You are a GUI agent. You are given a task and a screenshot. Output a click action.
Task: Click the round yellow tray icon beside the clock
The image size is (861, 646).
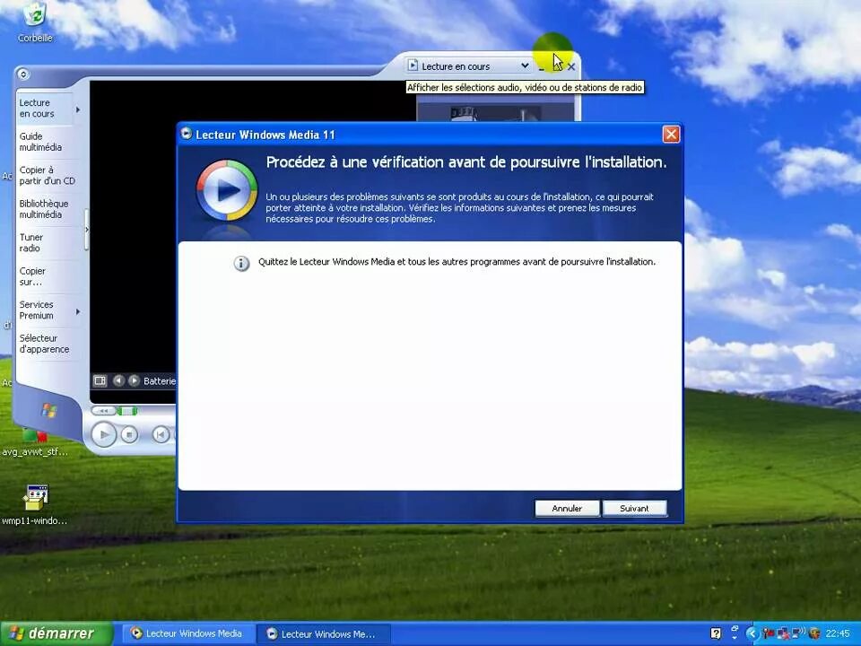[x=815, y=634]
